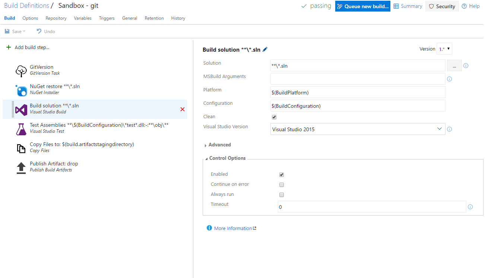Browse solutions using the ellipsis button

click(454, 65)
